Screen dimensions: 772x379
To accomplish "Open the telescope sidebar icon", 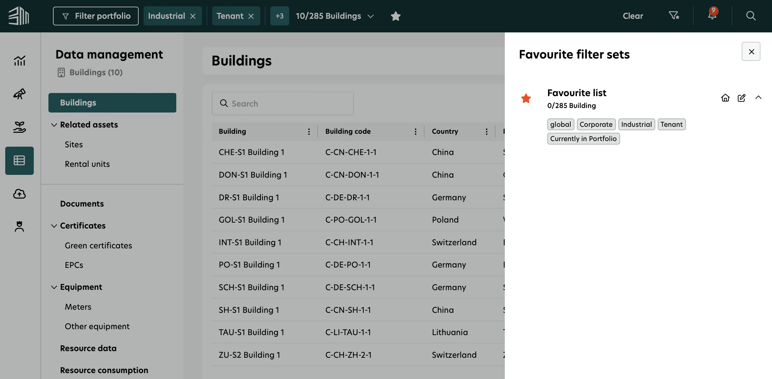I will (x=20, y=94).
